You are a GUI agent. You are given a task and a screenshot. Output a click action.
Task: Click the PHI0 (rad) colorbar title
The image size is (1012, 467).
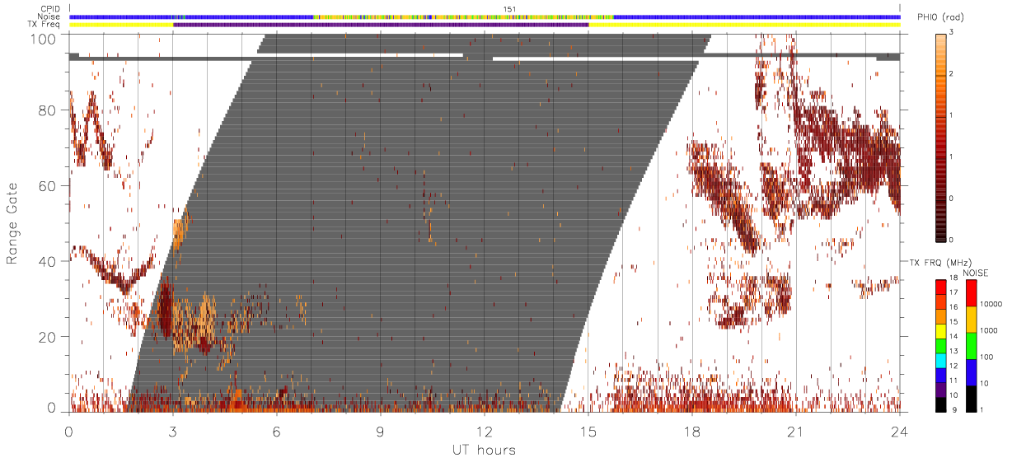tap(941, 18)
